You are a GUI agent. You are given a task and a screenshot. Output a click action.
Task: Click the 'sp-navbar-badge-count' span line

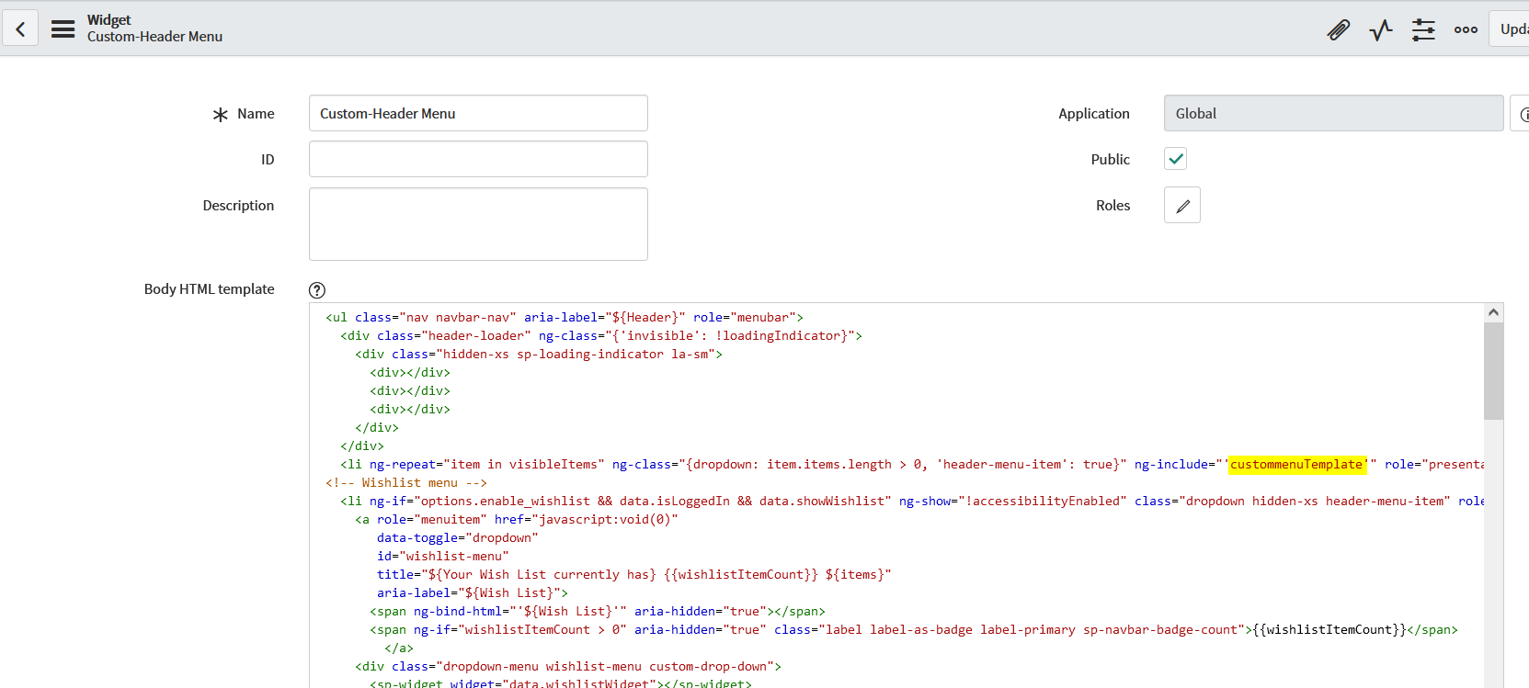914,629
